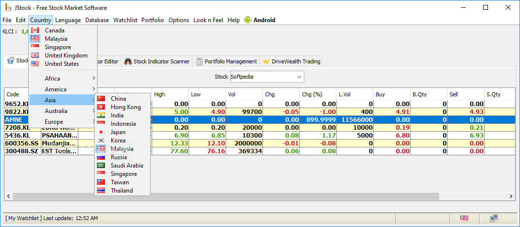Click the Russia flag icon
The image size is (520, 227).
point(101,157)
